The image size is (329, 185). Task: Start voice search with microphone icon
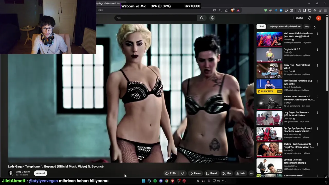(212, 18)
